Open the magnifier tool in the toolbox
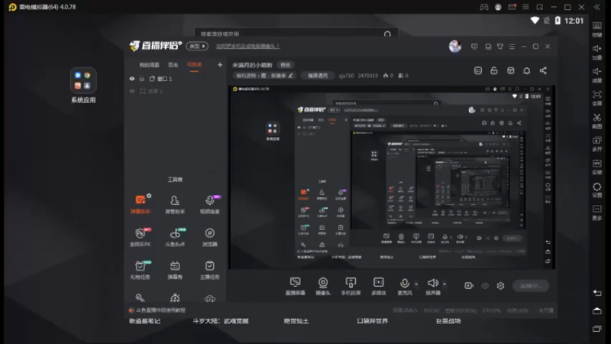The height and width of the screenshot is (344, 611). [x=140, y=298]
